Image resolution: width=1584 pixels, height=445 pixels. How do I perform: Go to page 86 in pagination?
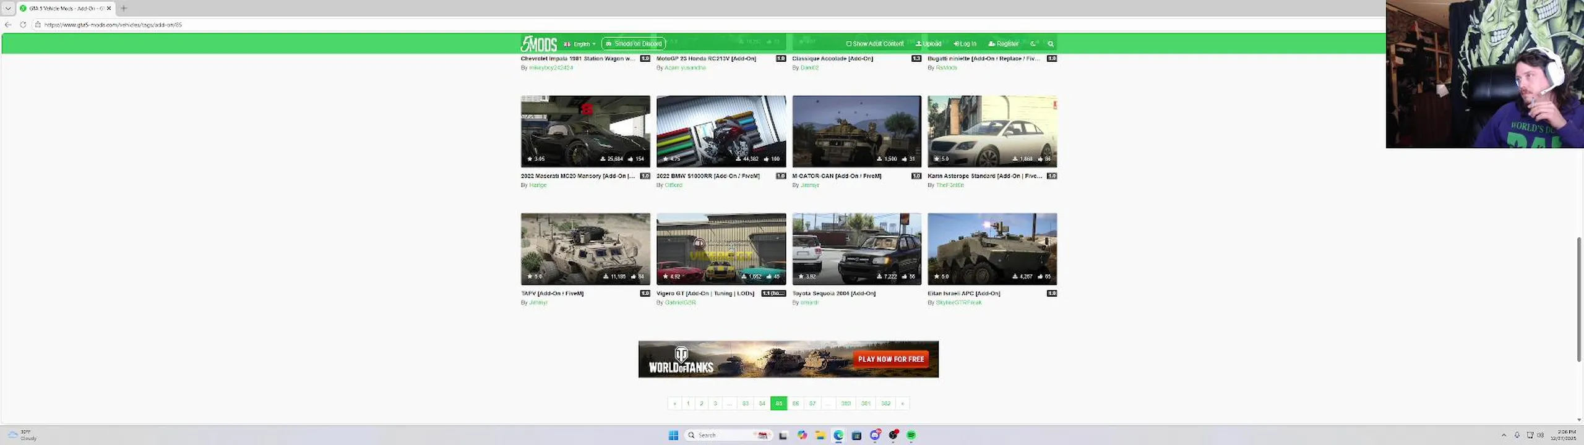[x=796, y=404]
